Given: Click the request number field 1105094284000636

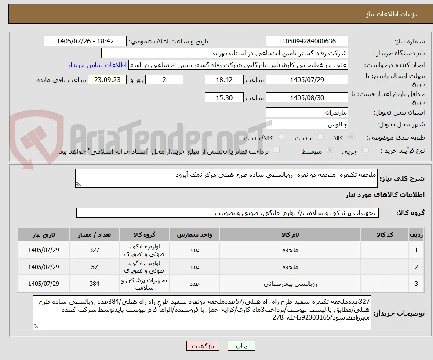Looking at the screenshot, I should pos(307,41).
